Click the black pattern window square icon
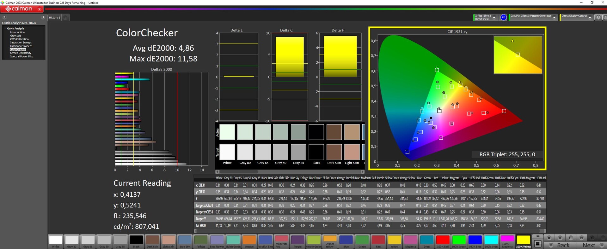 pos(537,244)
